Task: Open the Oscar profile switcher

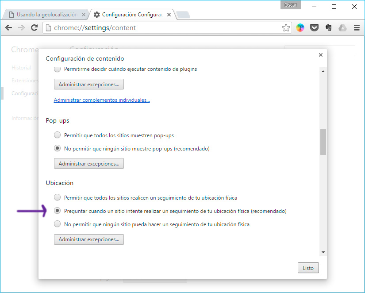Action: coord(291,5)
